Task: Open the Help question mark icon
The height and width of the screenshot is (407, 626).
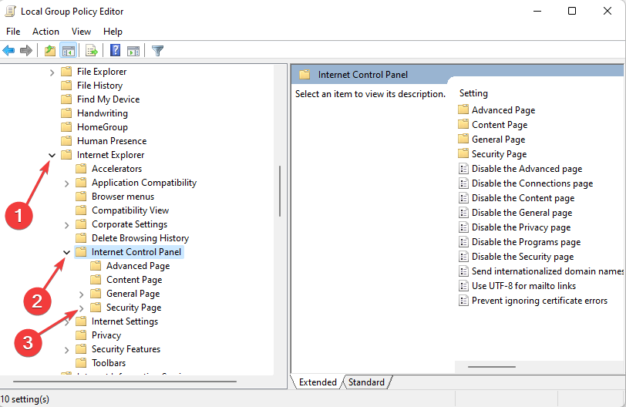Action: (116, 50)
